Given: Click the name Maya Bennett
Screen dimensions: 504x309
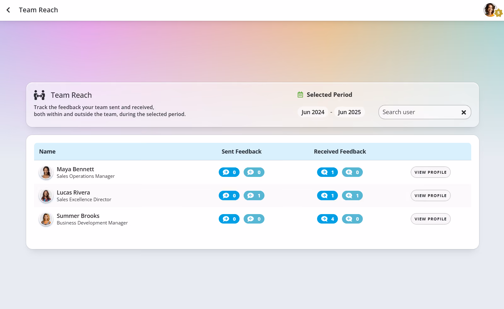Looking at the screenshot, I should 75,169.
